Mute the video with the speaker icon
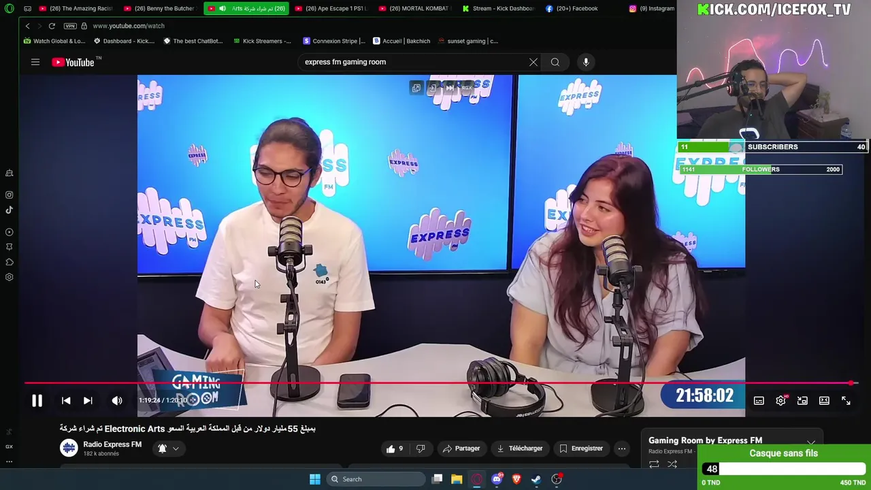Image resolution: width=871 pixels, height=490 pixels. (117, 401)
